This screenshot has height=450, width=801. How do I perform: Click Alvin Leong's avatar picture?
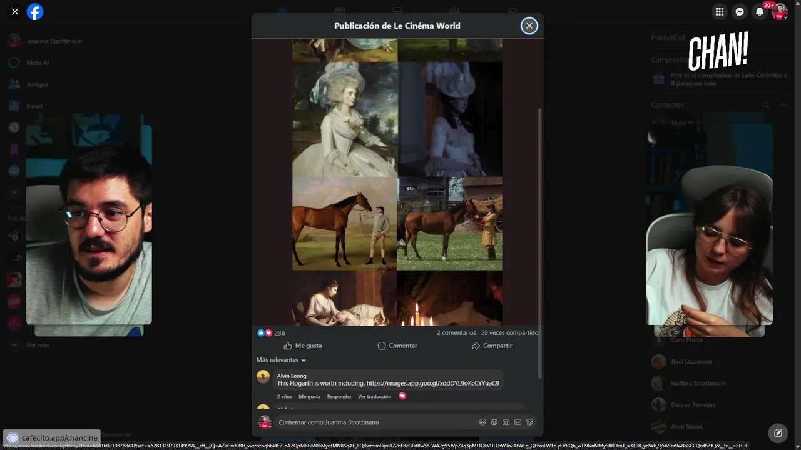coord(263,376)
